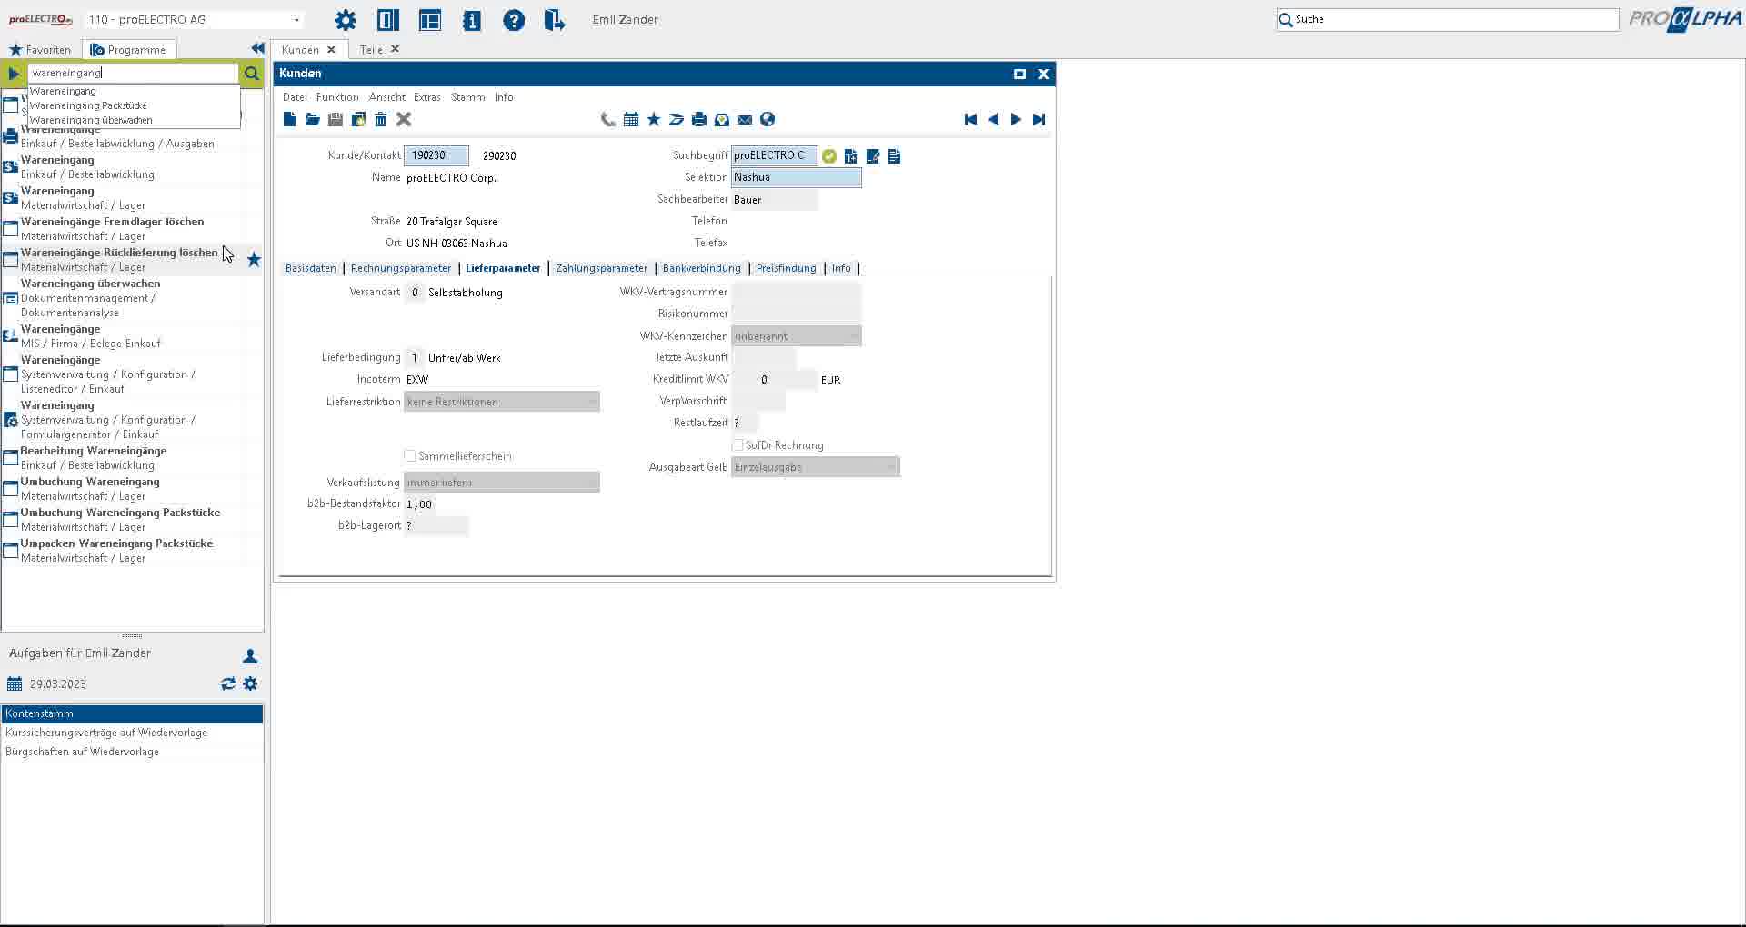Open the info notebook icon in top toolbar
Image resolution: width=1746 pixels, height=927 pixels.
click(x=472, y=20)
